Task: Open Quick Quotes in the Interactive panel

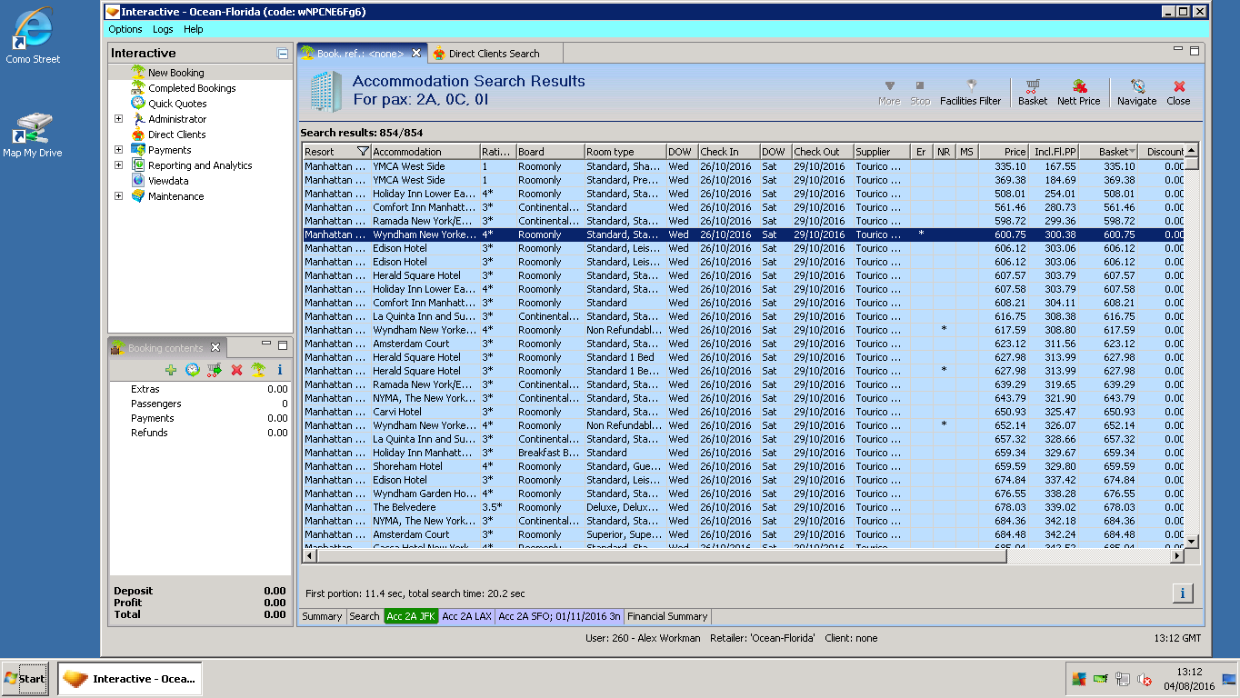Action: [x=177, y=104]
